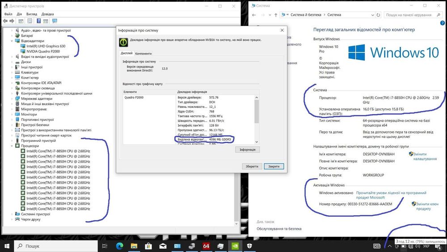Expand the Системні пристрої node
Viewport: 447px width, 252px height.
click(x=12, y=214)
